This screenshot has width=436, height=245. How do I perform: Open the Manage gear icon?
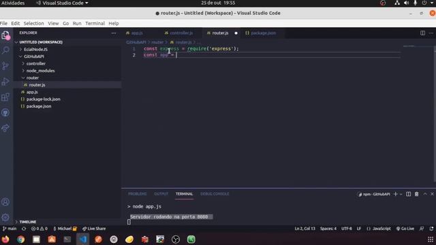click(5, 217)
